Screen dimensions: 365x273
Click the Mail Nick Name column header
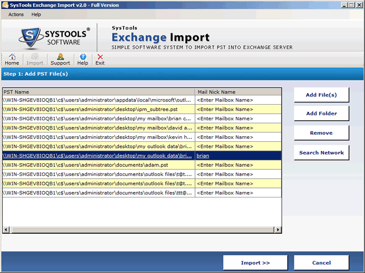[239, 92]
